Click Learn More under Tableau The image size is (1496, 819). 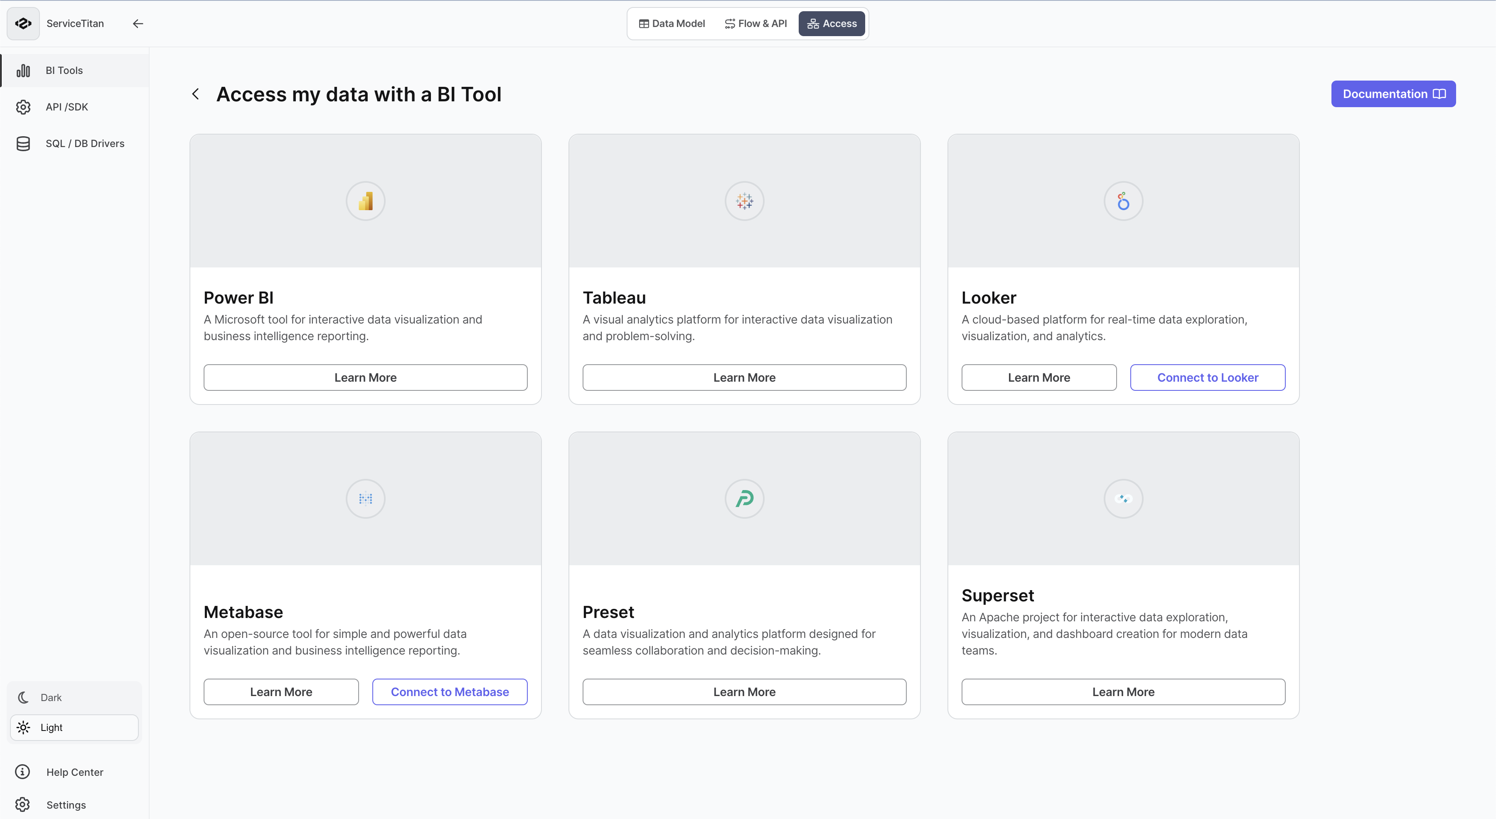click(744, 377)
